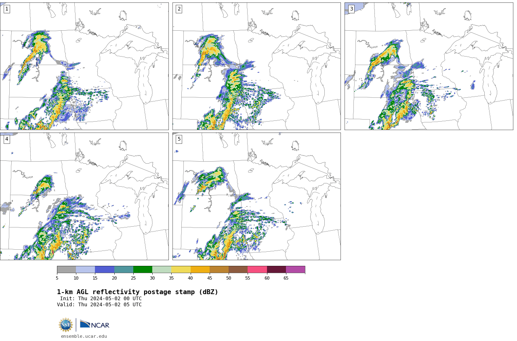Click the panel label number 3
Image resolution: width=517 pixels, height=341 pixels.
point(351,9)
